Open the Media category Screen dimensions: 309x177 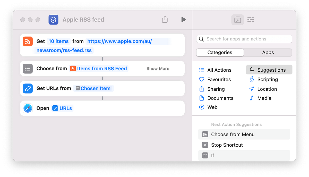[x=264, y=98]
